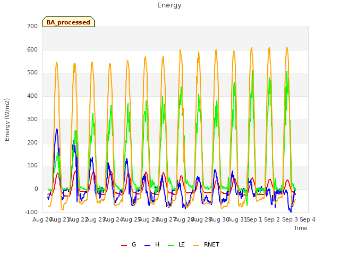Viewport: 340px width, 255px height.
Task: Click the 600 y-axis tick label
Action: tap(32, 49)
